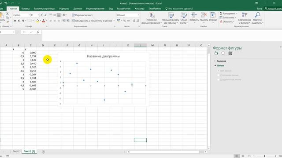282x158 pixels.
Task: Click the Copy icon in the clipboard group
Action: click(x=7, y=18)
